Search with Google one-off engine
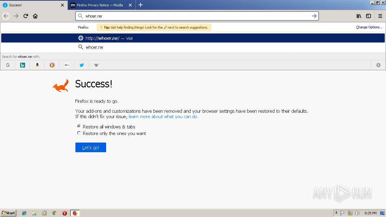386x217 pixels. coord(8,65)
